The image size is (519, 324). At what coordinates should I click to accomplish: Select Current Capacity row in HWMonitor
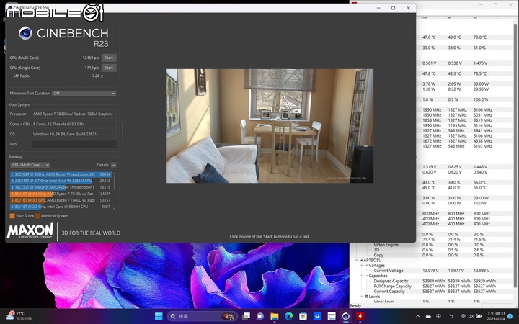(x=389, y=292)
